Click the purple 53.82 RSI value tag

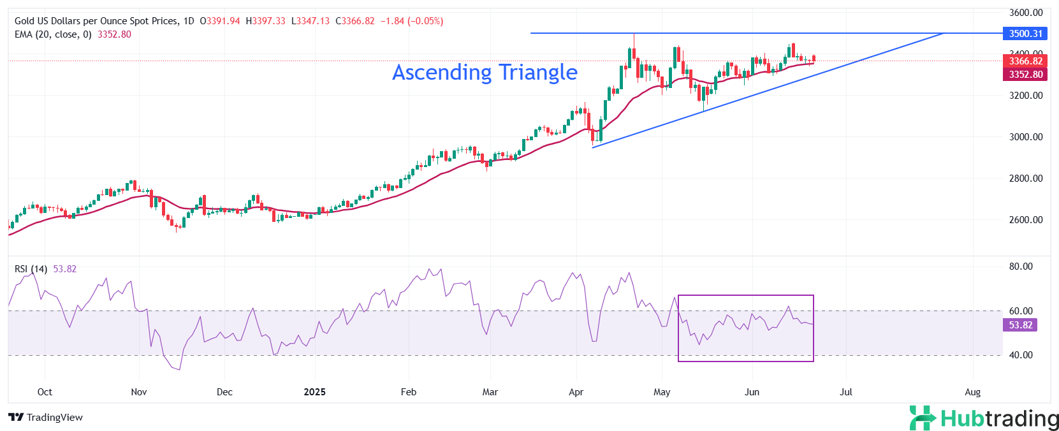click(x=1020, y=325)
